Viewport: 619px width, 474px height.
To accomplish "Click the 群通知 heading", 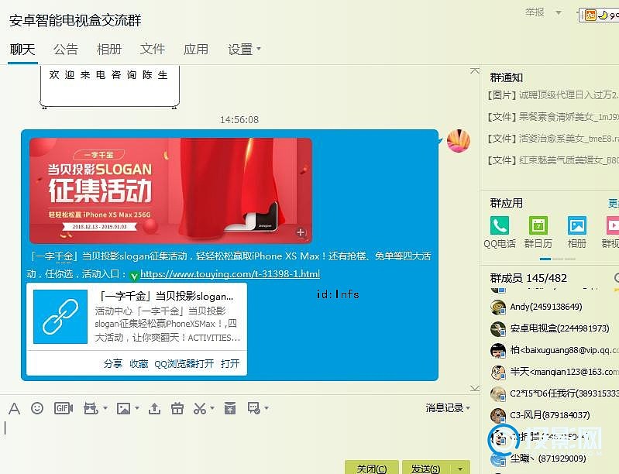I will (x=507, y=77).
